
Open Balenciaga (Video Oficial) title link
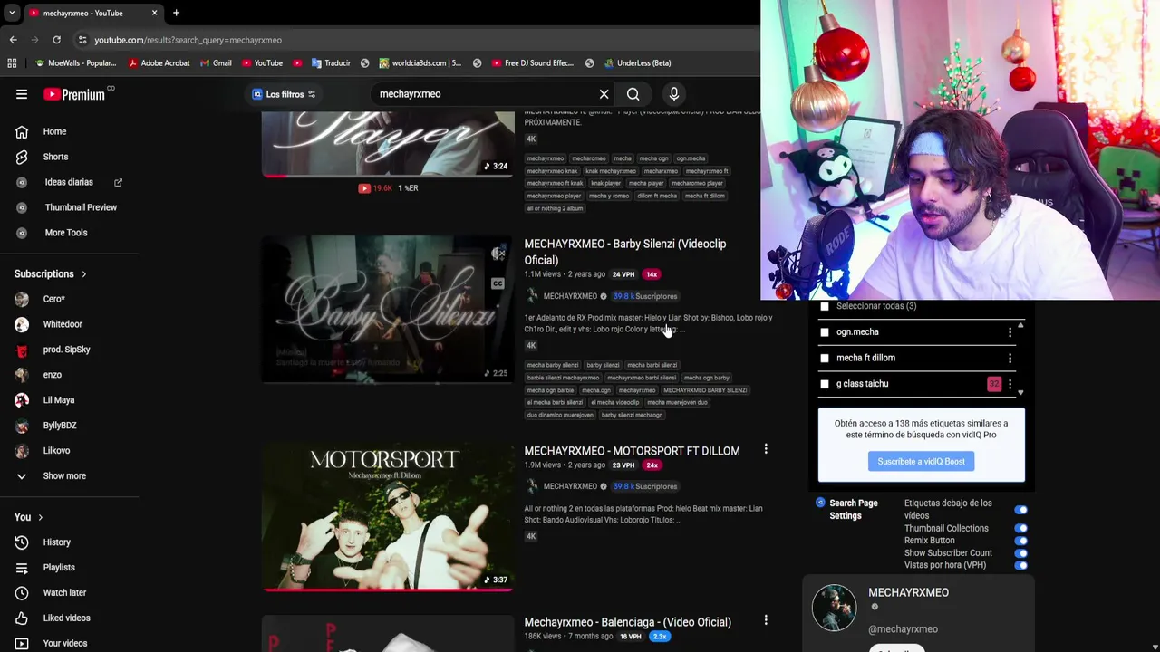627,622
